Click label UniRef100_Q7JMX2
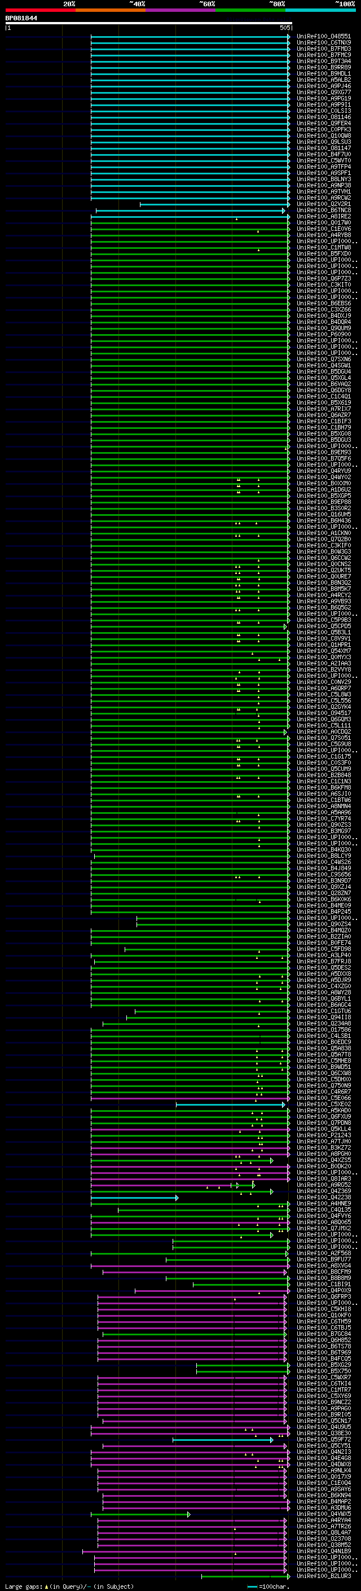361x1591 pixels. pos(323,1229)
